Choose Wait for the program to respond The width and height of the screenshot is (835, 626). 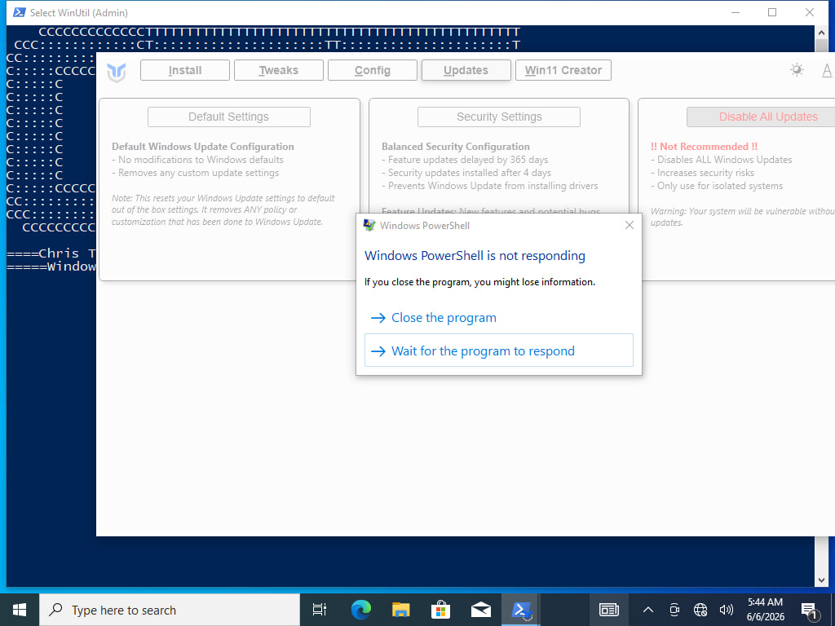(498, 350)
